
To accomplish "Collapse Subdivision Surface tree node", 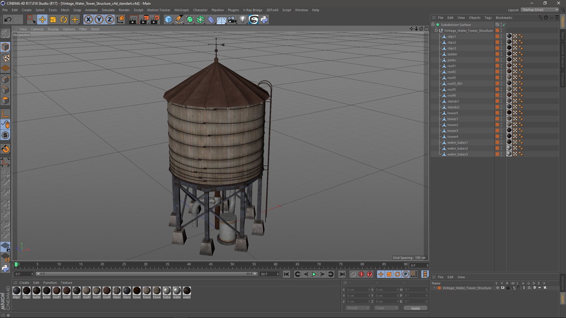I will [x=433, y=25].
